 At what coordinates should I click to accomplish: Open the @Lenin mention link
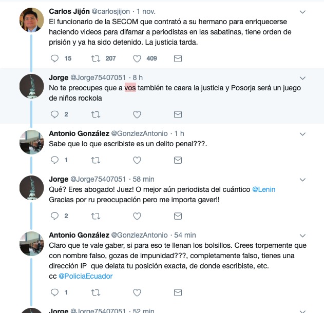click(263, 189)
